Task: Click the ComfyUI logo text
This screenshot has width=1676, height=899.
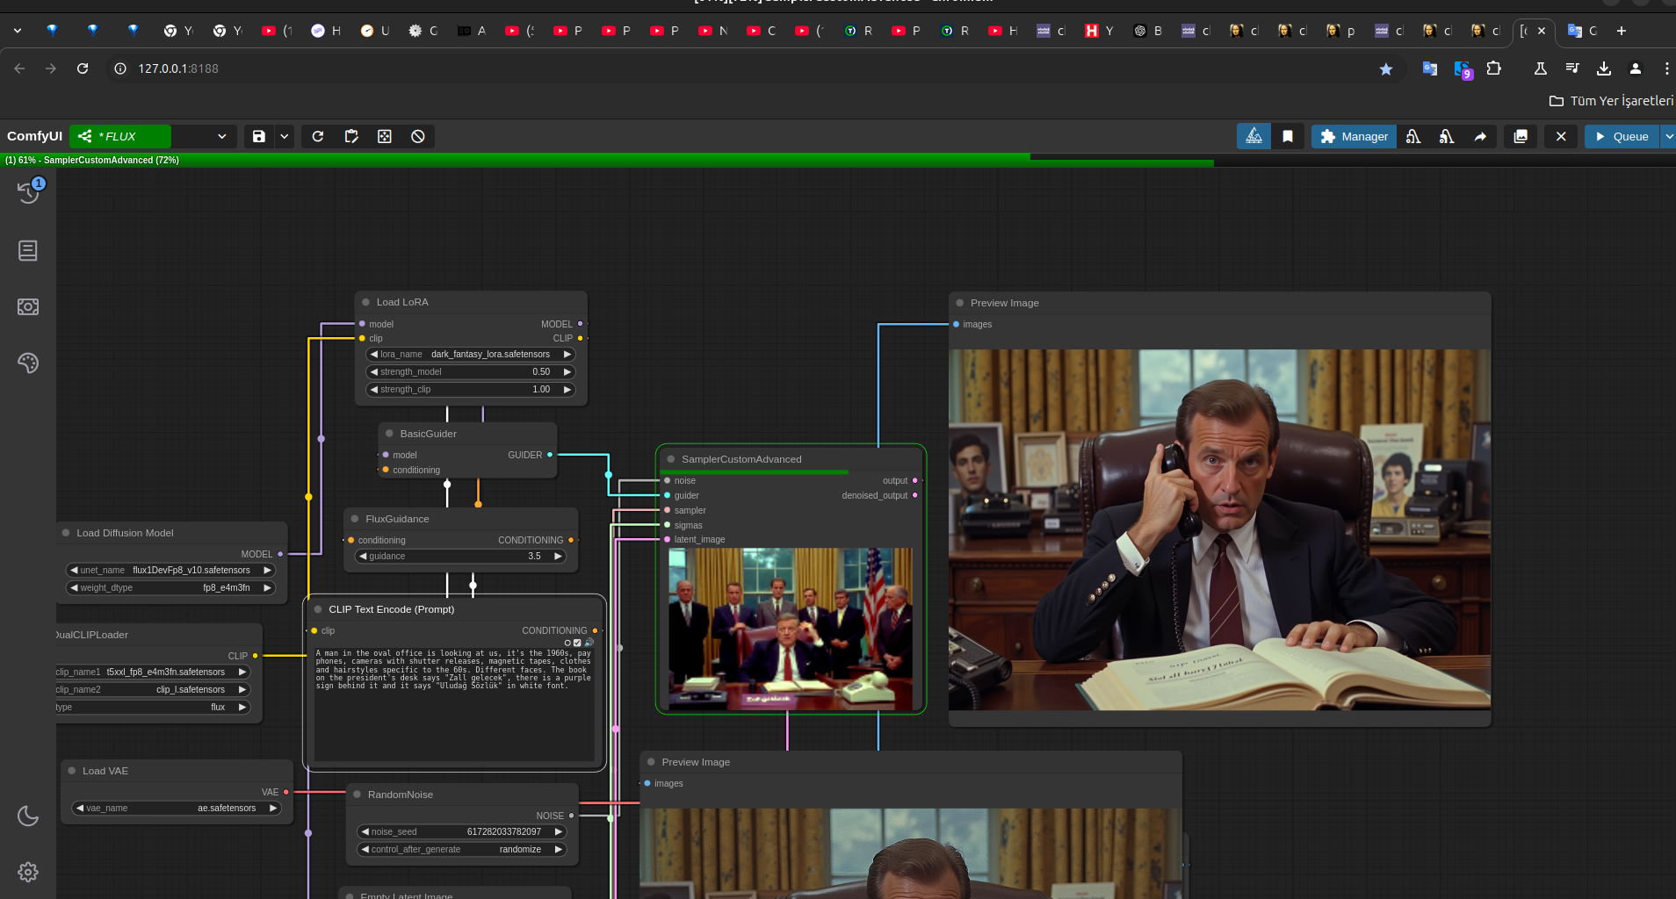Action: coord(34,136)
